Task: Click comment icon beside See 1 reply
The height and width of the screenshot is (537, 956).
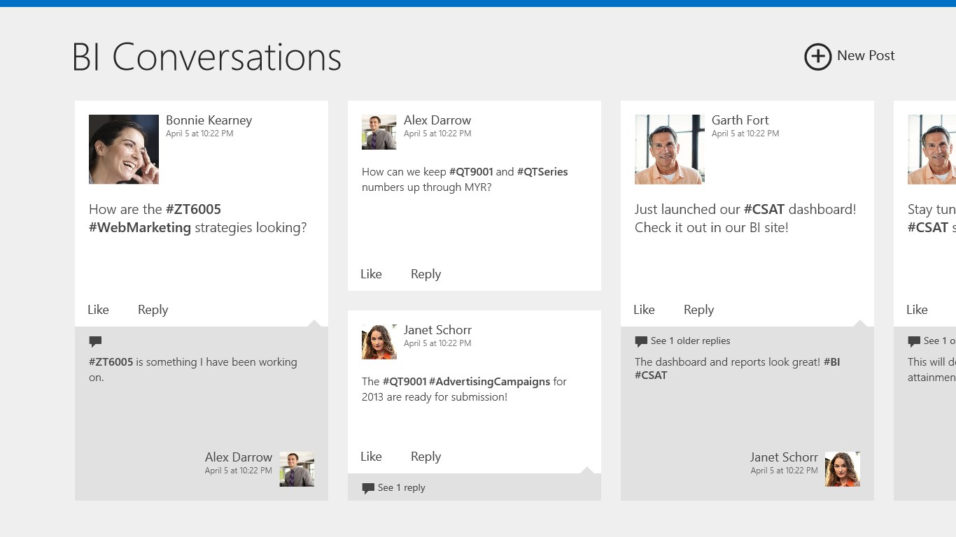Action: coord(368,489)
